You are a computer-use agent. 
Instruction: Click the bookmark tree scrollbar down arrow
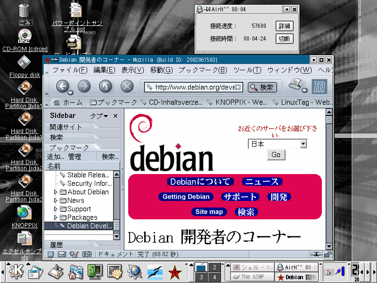click(116, 236)
